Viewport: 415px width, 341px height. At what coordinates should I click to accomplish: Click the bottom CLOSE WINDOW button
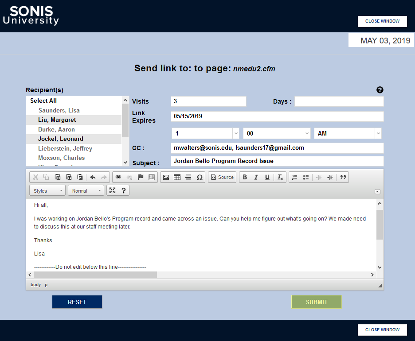382,330
